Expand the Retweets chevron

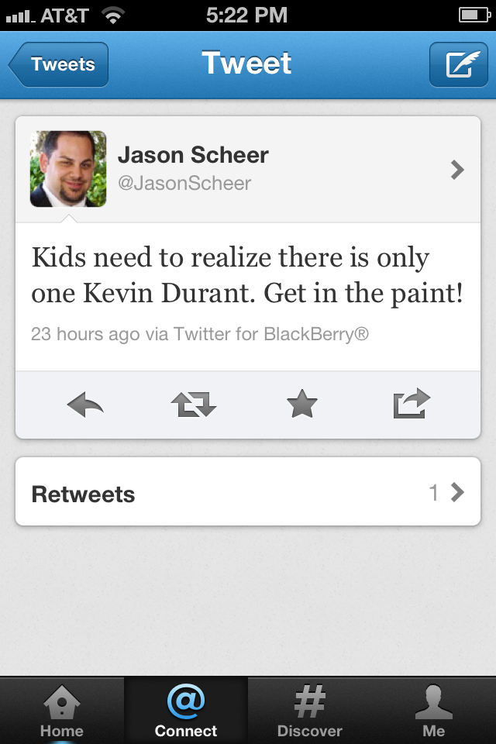pos(457,492)
